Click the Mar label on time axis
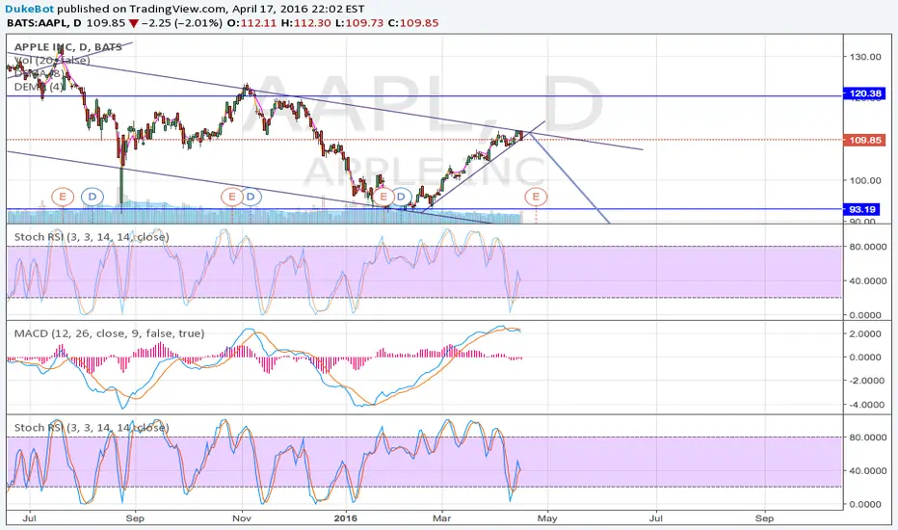 [441, 518]
